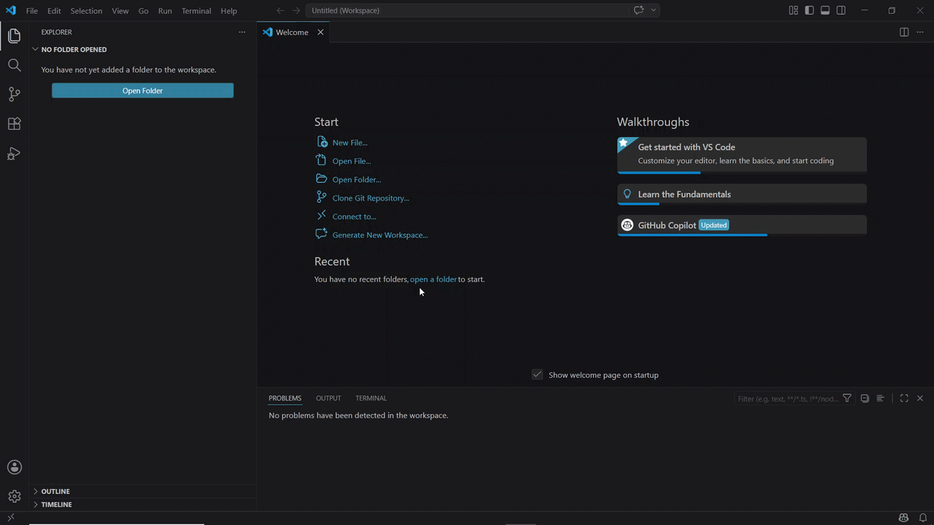Switch to the Output panel tab
934x525 pixels.
click(328, 398)
